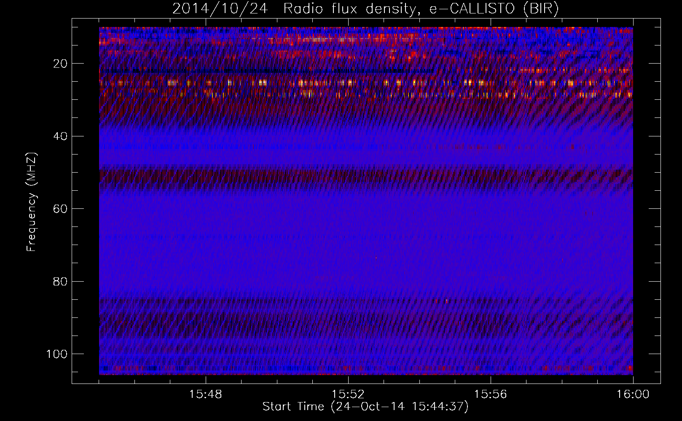The image size is (682, 421).
Task: Click the 'Frequency (MHZ)' y-axis label
Action: click(32, 202)
